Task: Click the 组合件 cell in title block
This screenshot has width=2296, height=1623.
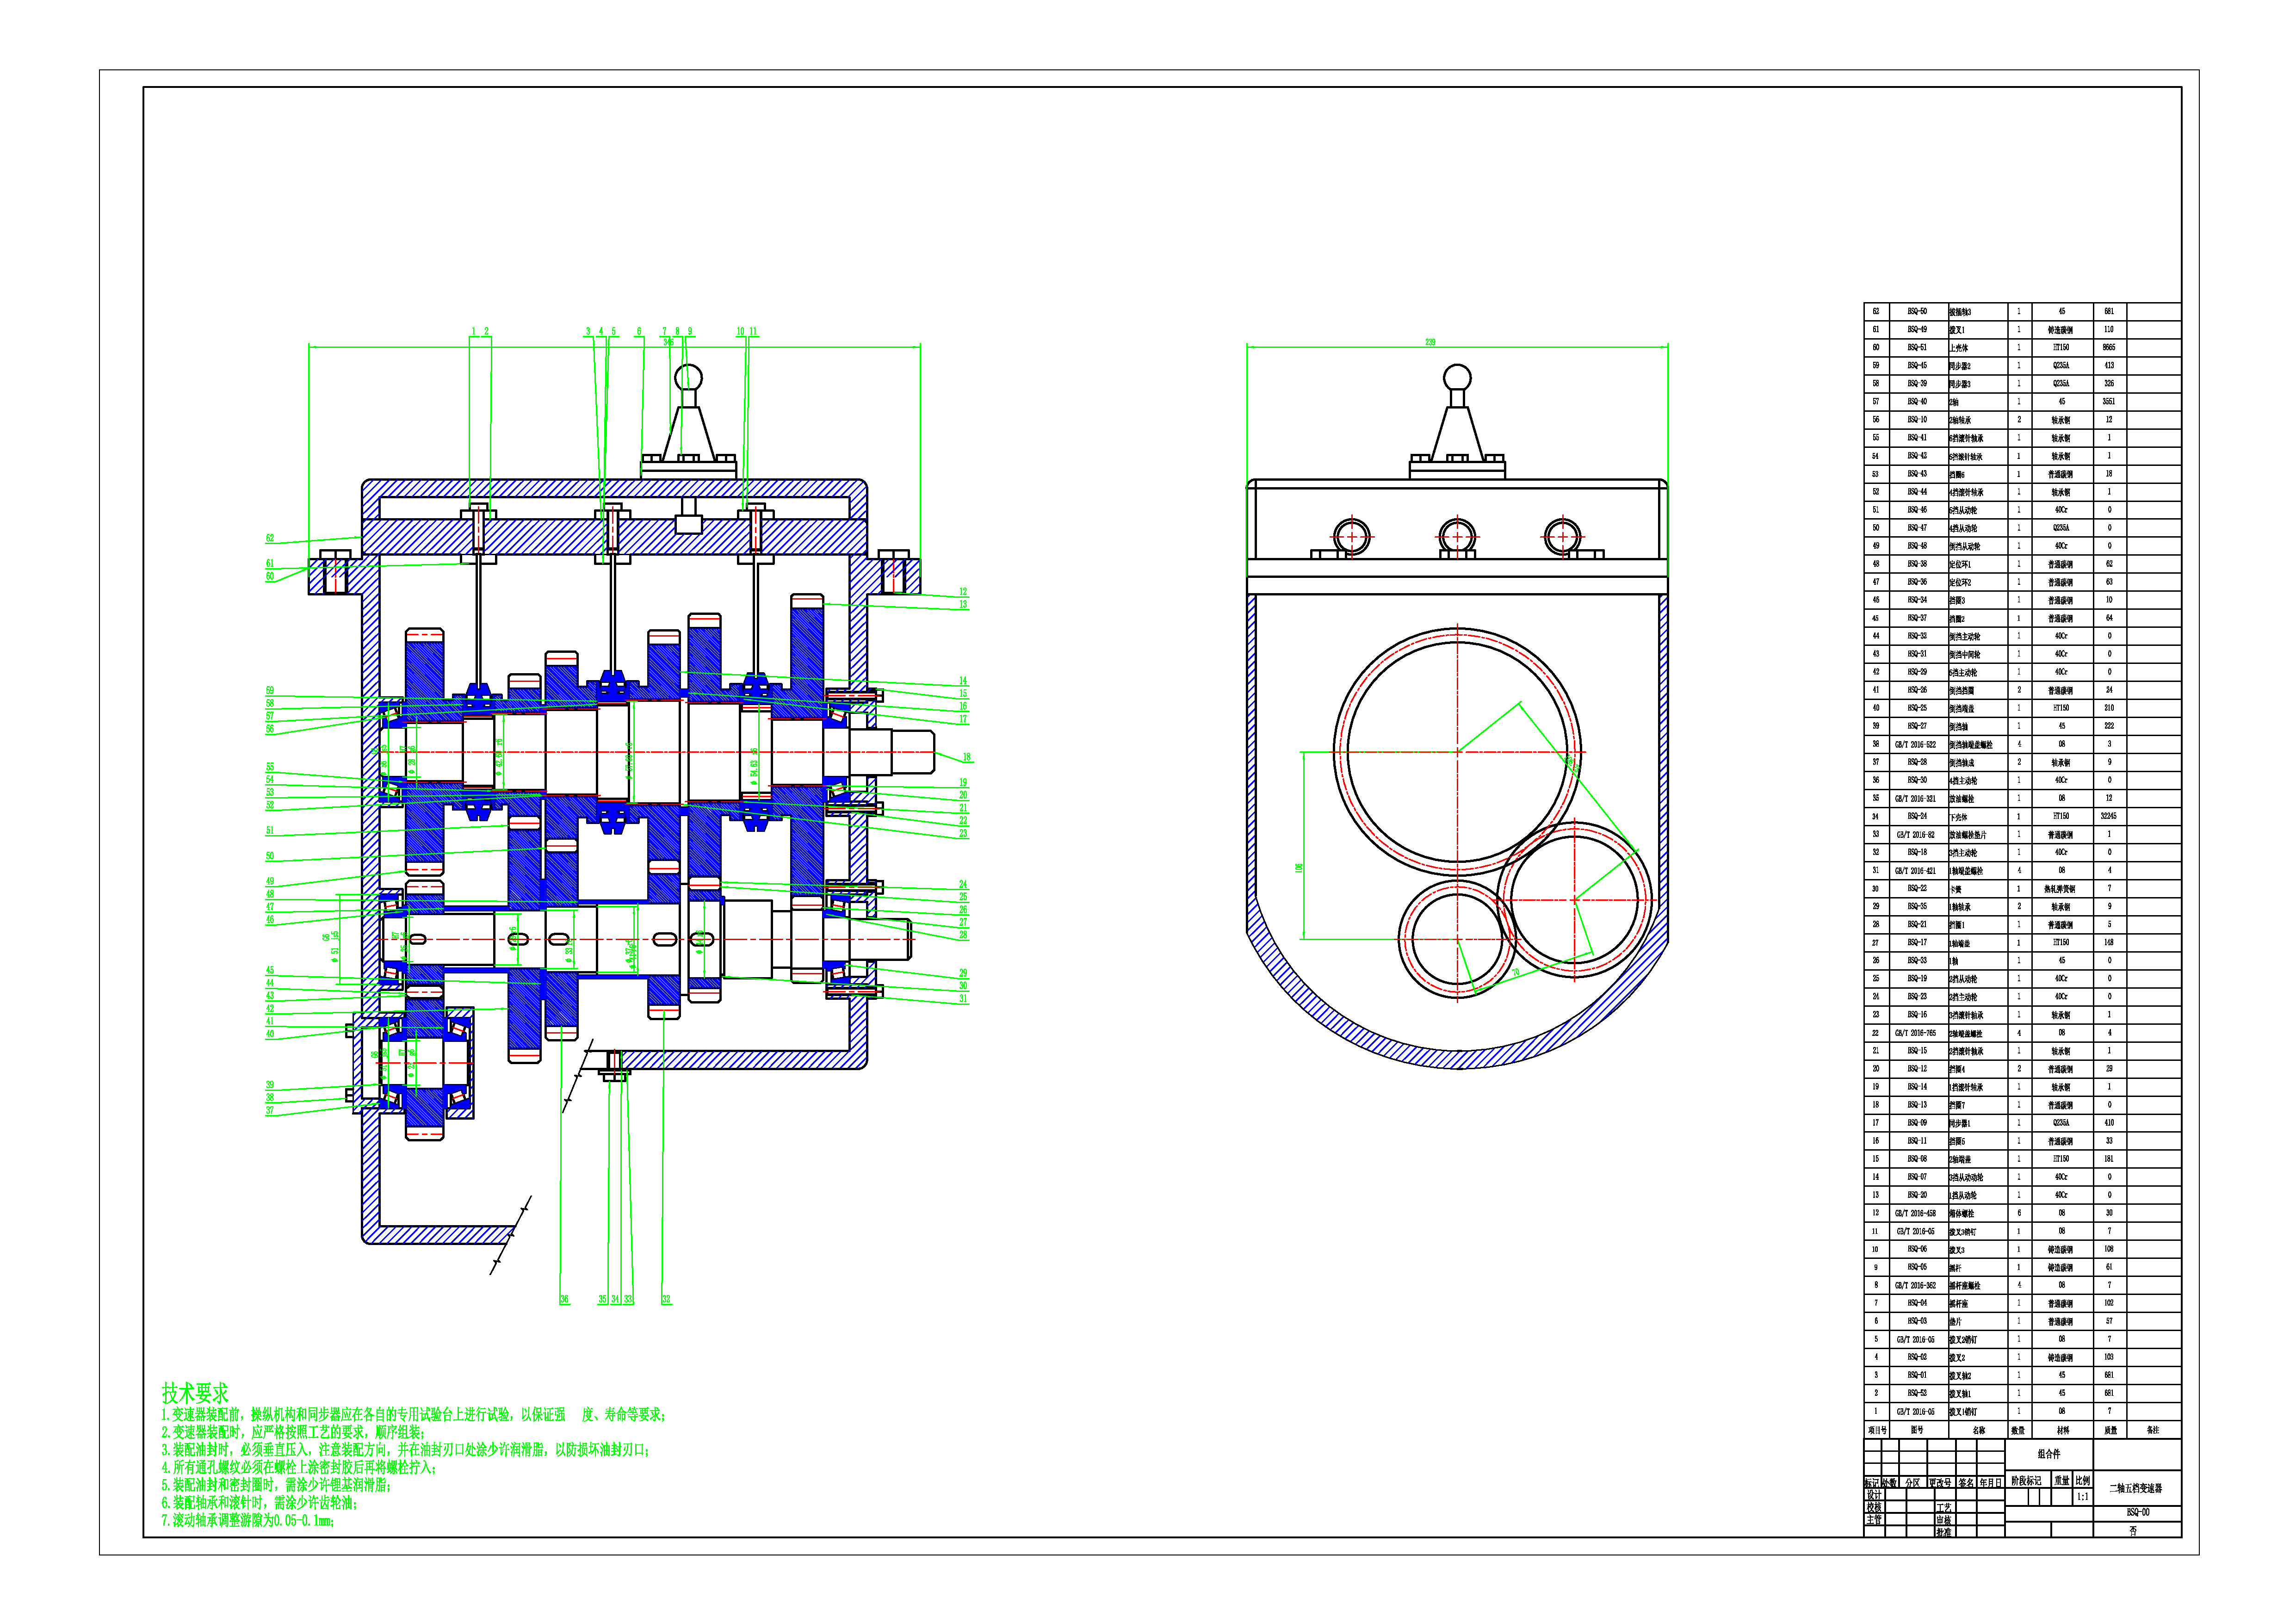Action: pos(2049,1454)
